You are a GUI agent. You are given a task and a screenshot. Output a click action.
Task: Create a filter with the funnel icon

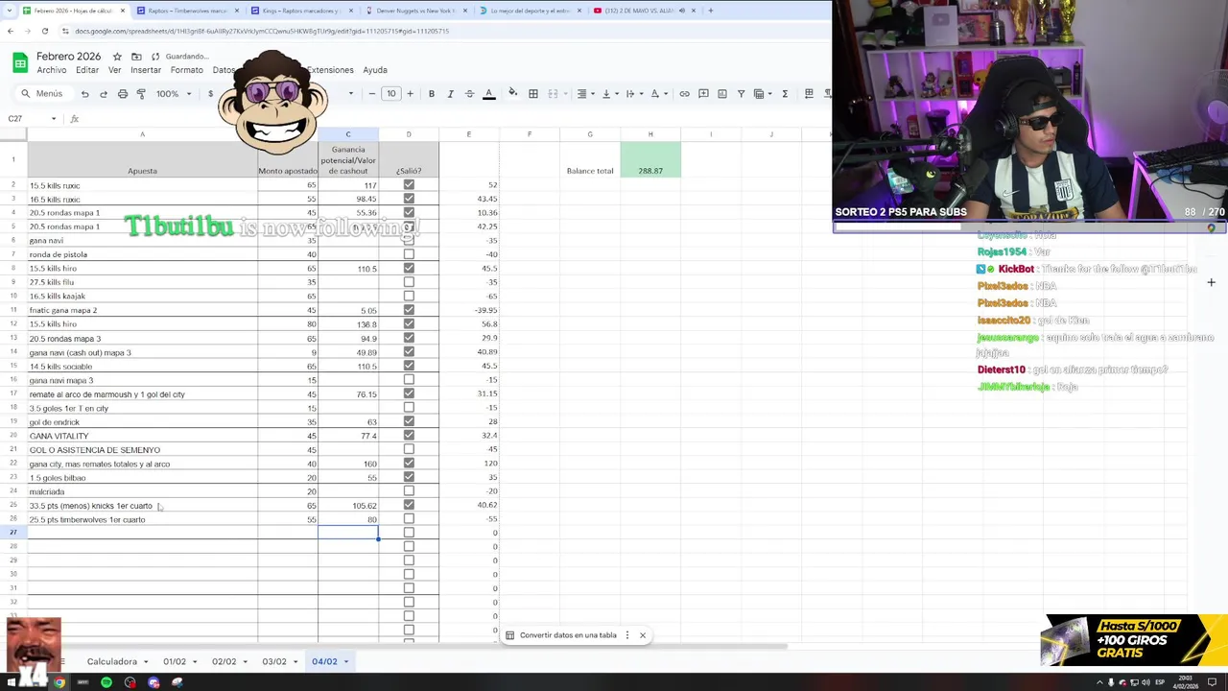[x=741, y=94]
